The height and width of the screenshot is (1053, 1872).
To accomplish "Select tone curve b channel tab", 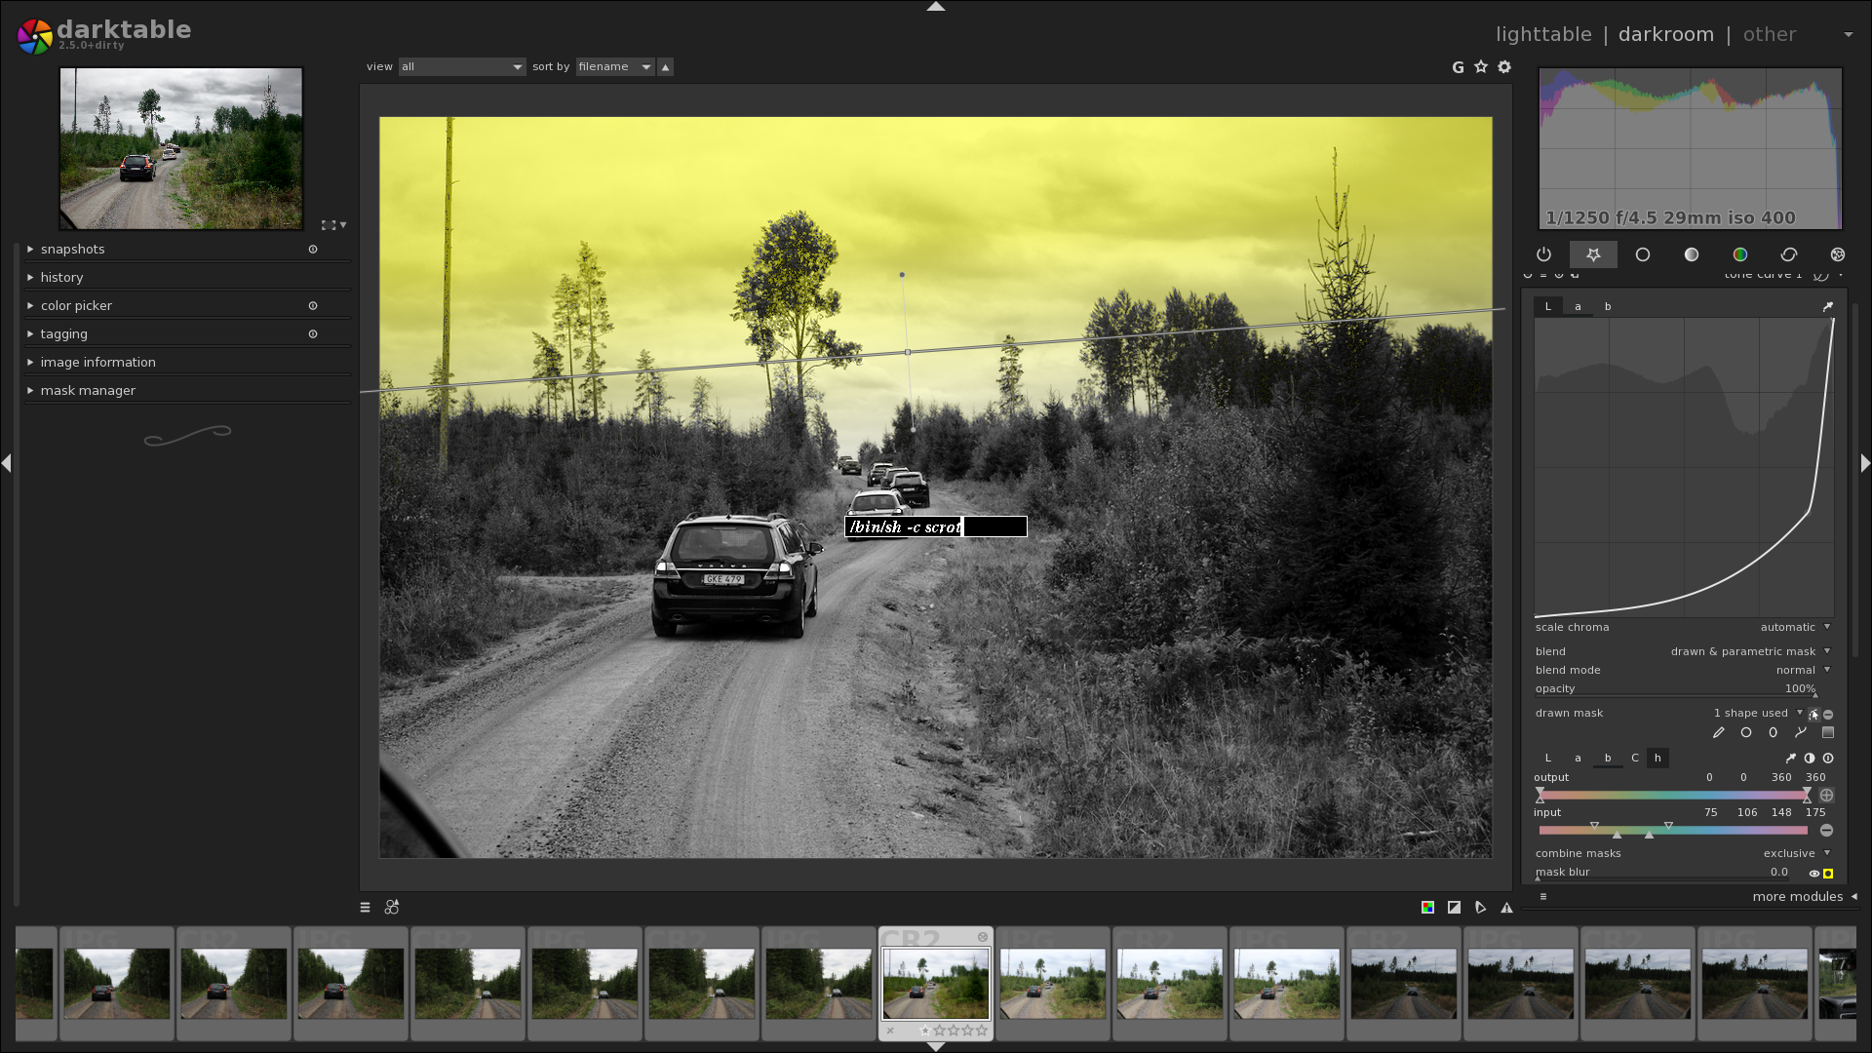I will click(1608, 307).
